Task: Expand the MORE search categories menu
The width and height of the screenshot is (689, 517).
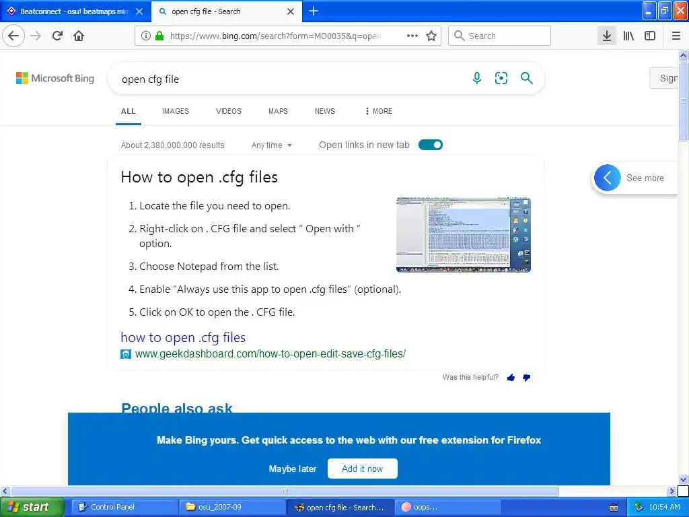Action: [x=378, y=111]
